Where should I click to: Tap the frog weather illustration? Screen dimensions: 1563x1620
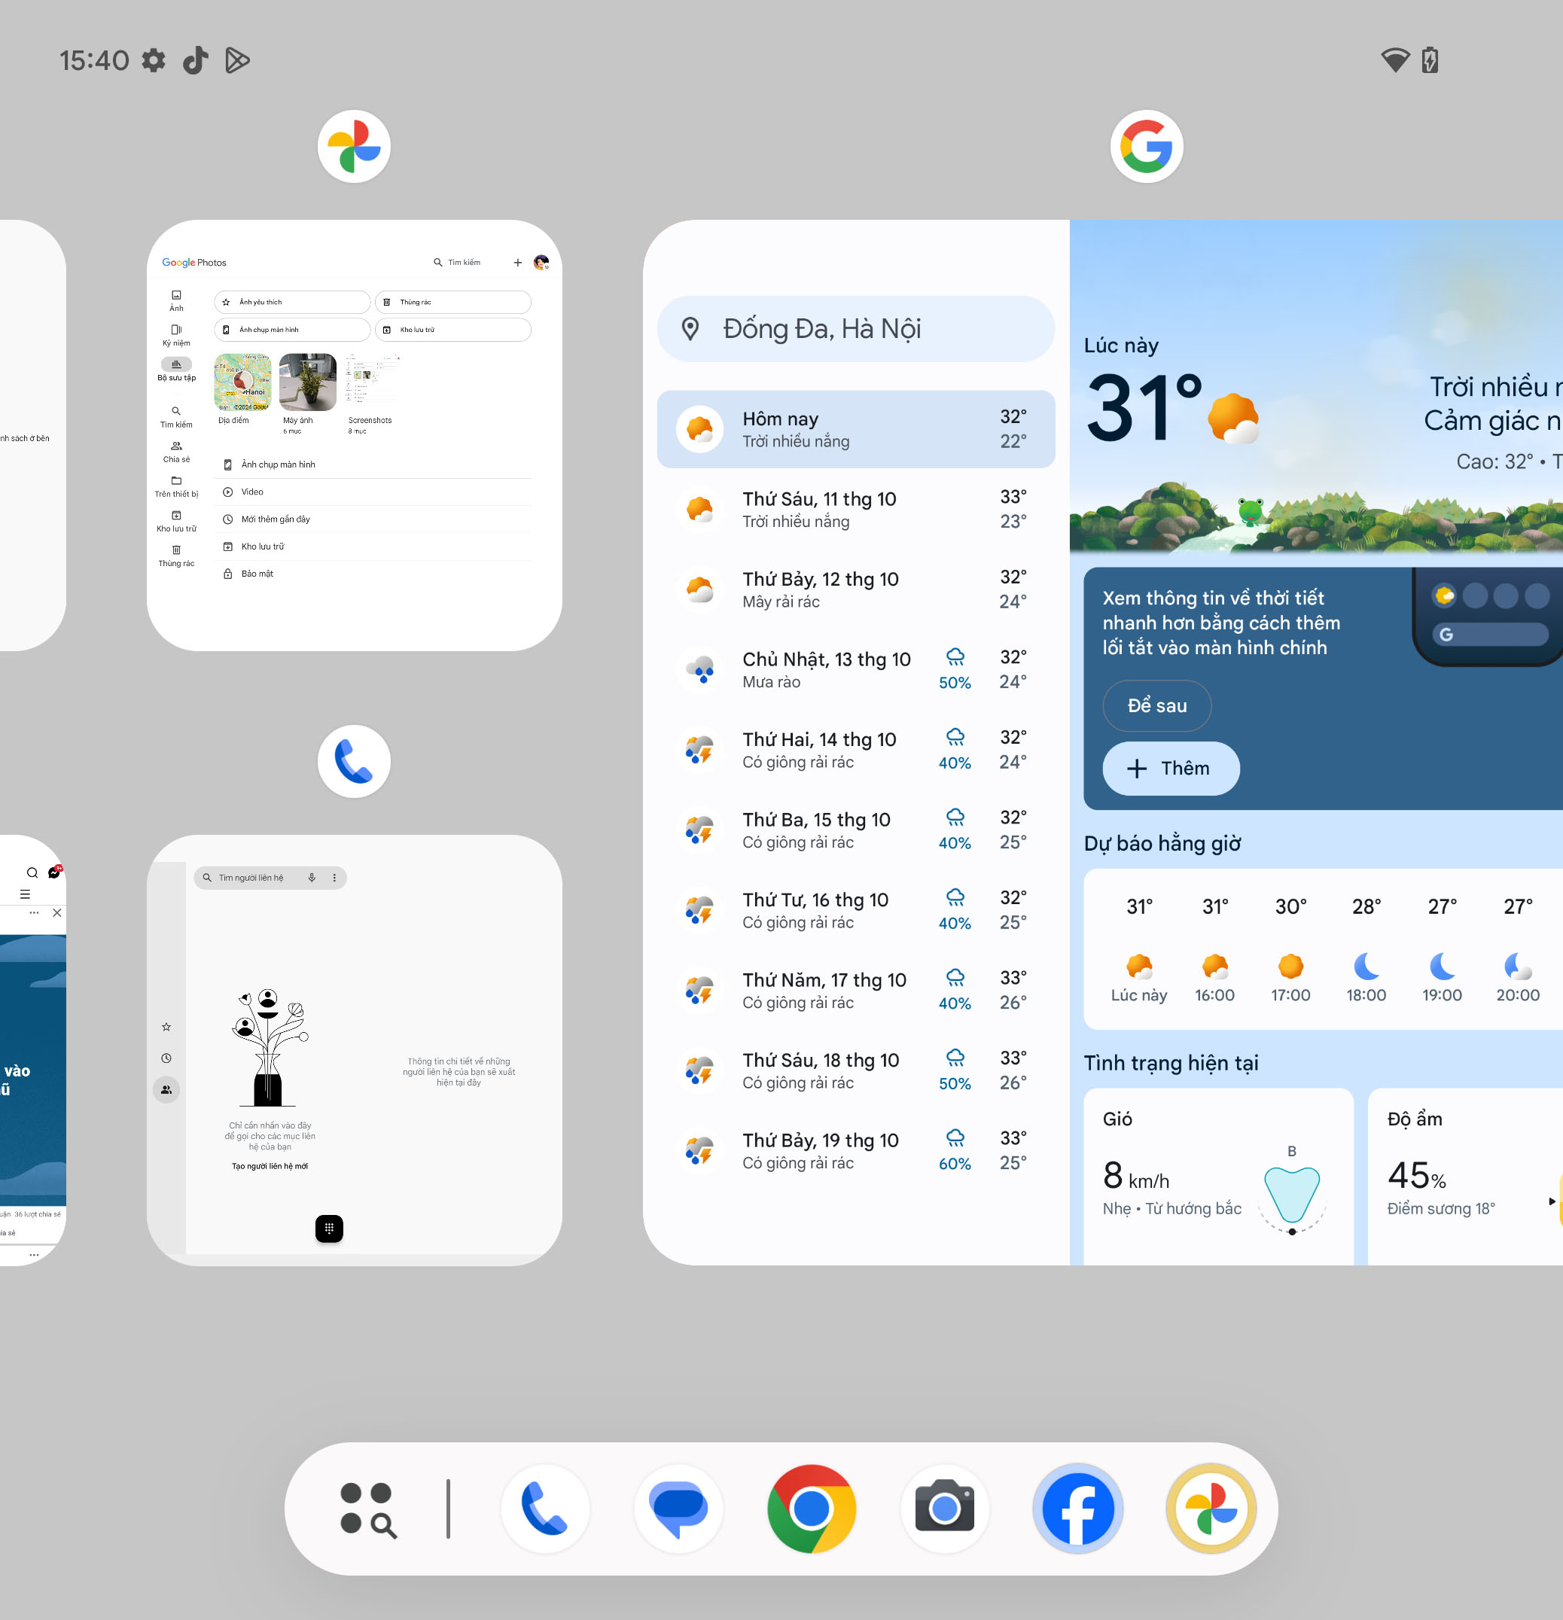pyautogui.click(x=1251, y=511)
